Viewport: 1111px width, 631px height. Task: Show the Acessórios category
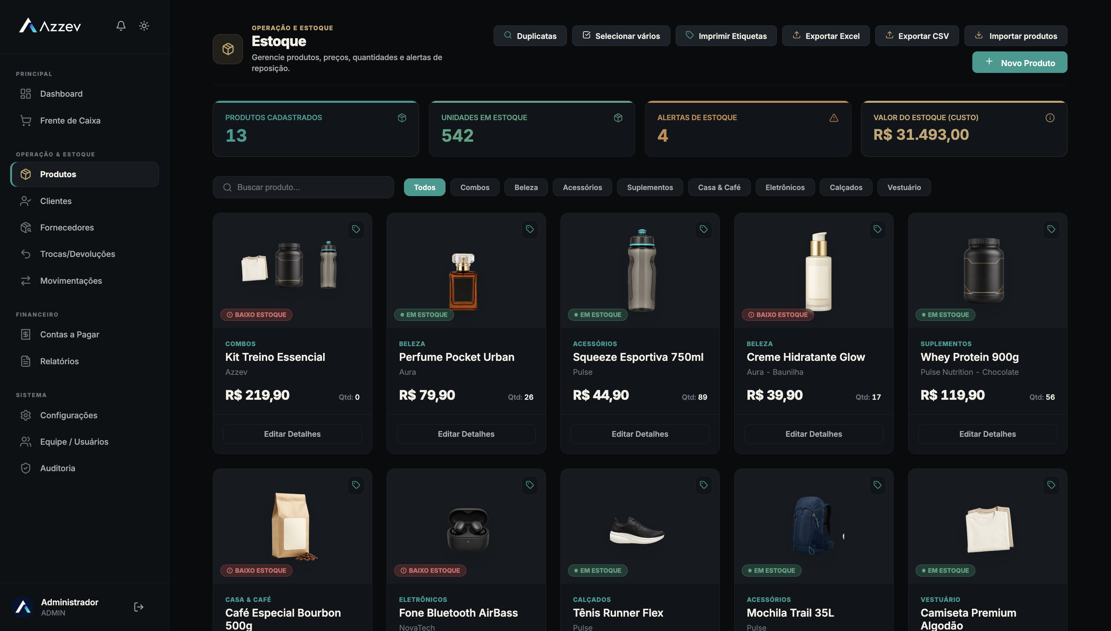[x=582, y=187]
